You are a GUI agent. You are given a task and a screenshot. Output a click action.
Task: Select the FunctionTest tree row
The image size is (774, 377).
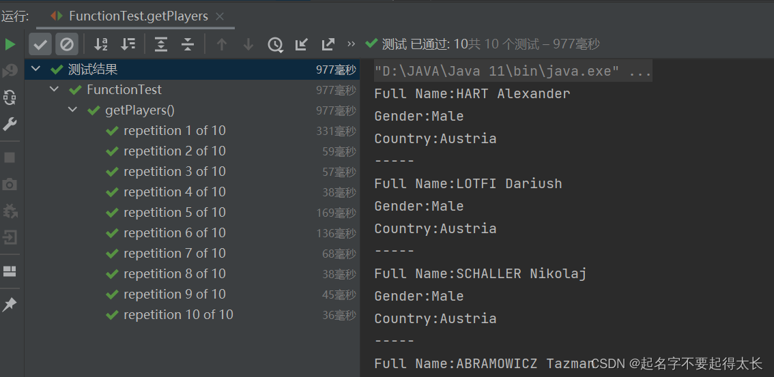pos(192,90)
